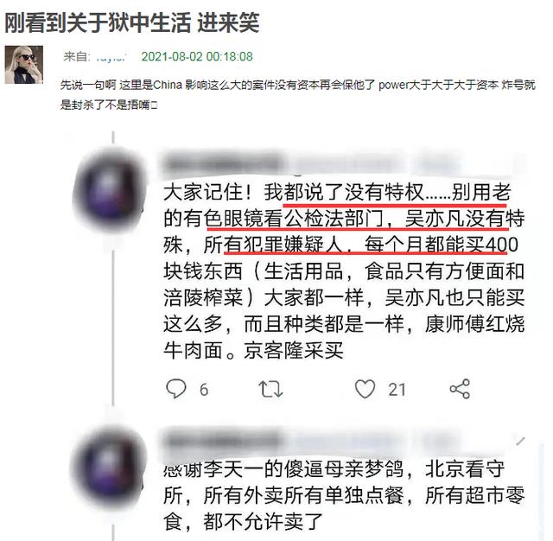Click the poster's avatar with sunglasses
553x541 pixels.
pos(23,65)
